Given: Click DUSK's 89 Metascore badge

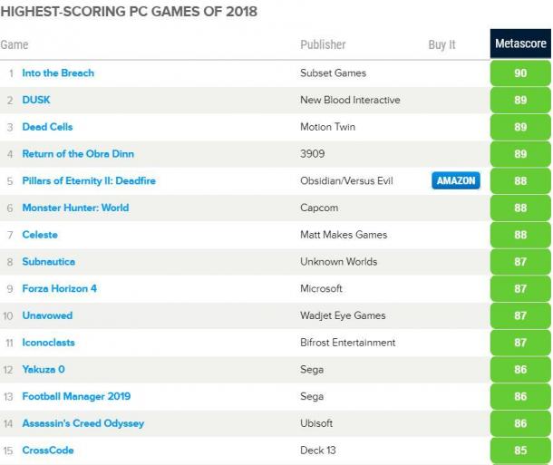Looking at the screenshot, I should coord(520,100).
